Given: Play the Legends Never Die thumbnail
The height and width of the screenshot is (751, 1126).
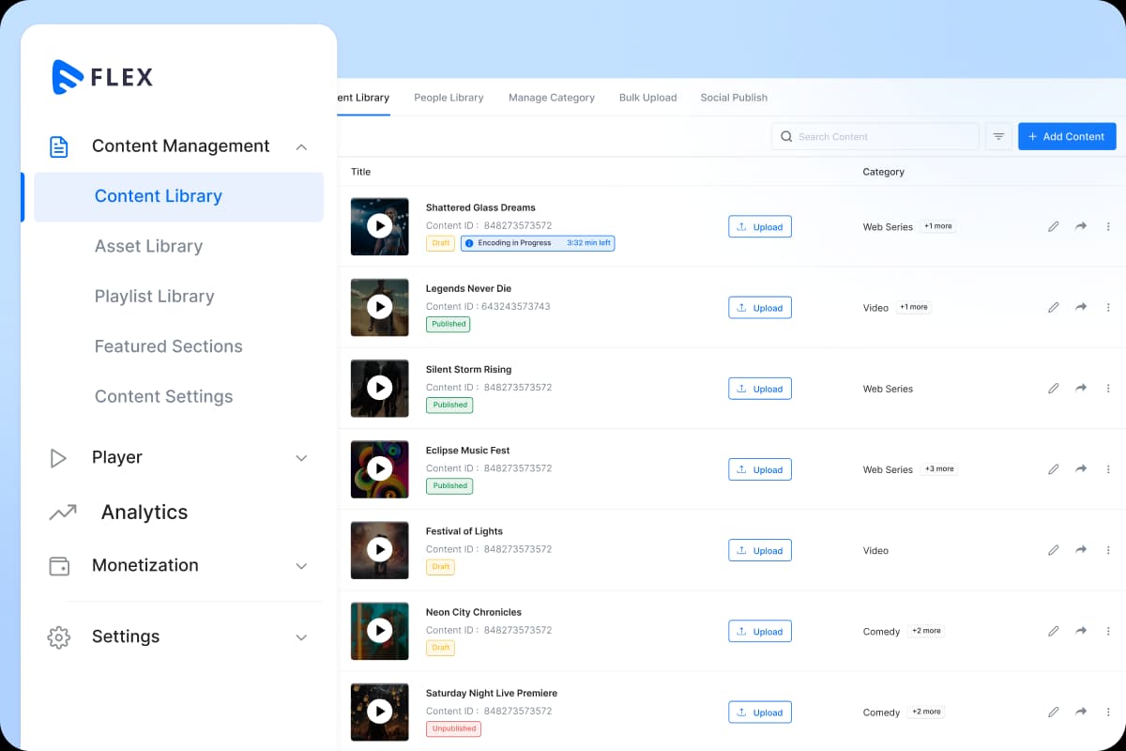Looking at the screenshot, I should coord(379,307).
